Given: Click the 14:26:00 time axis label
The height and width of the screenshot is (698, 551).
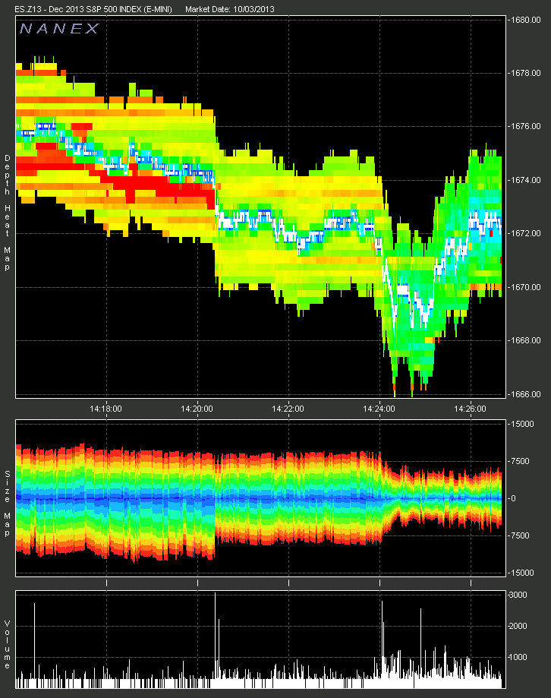Looking at the screenshot, I should point(470,409).
